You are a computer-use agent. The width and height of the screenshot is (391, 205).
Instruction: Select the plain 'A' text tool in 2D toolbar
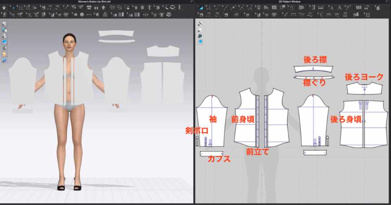coord(339,8)
